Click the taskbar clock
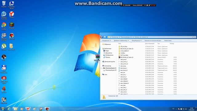 click(191, 109)
